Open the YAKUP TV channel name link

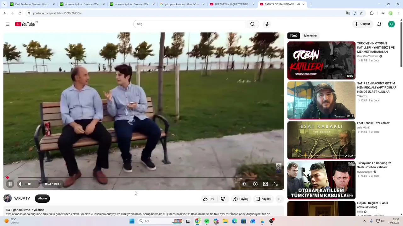(x=22, y=198)
